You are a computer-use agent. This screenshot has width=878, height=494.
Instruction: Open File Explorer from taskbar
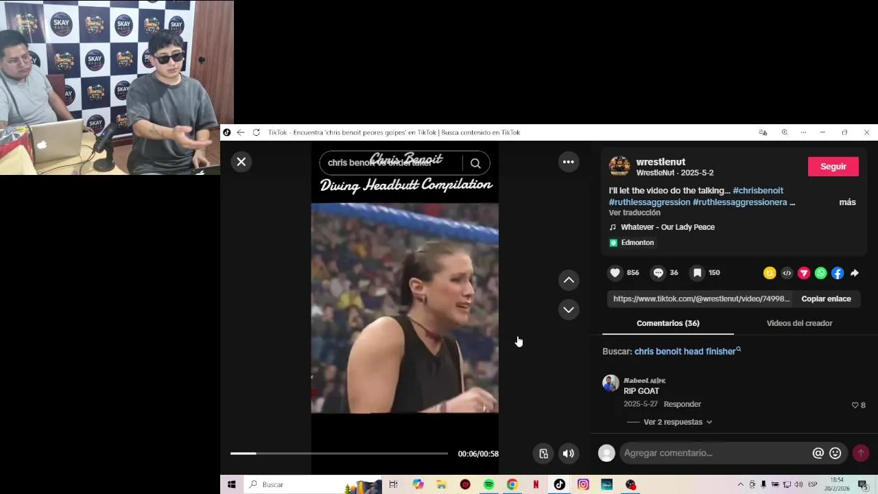click(441, 484)
